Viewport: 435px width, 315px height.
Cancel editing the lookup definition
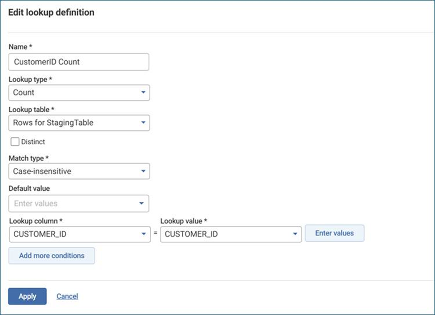click(x=67, y=296)
